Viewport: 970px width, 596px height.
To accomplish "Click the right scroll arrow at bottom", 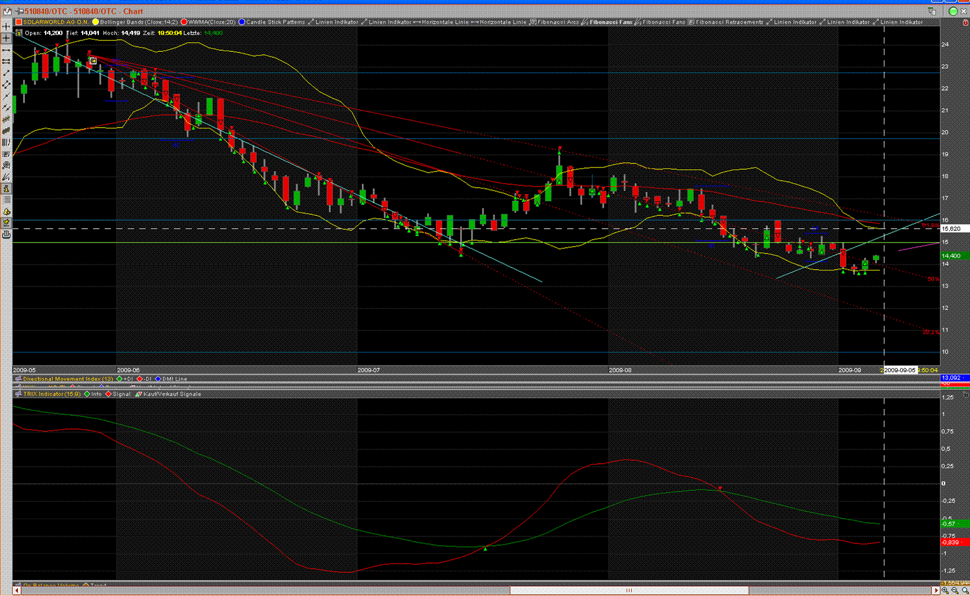I will coord(936,590).
